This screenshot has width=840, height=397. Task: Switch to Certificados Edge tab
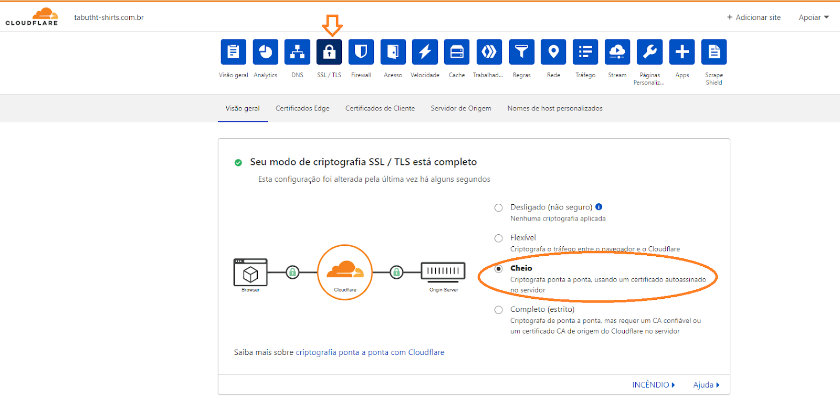pyautogui.click(x=302, y=108)
